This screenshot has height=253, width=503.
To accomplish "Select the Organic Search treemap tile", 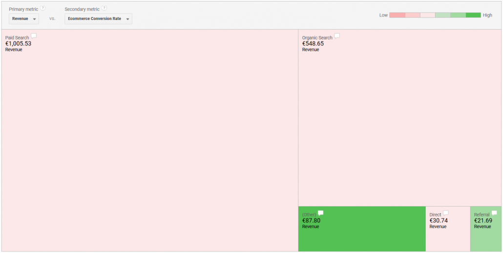I will click(399, 118).
